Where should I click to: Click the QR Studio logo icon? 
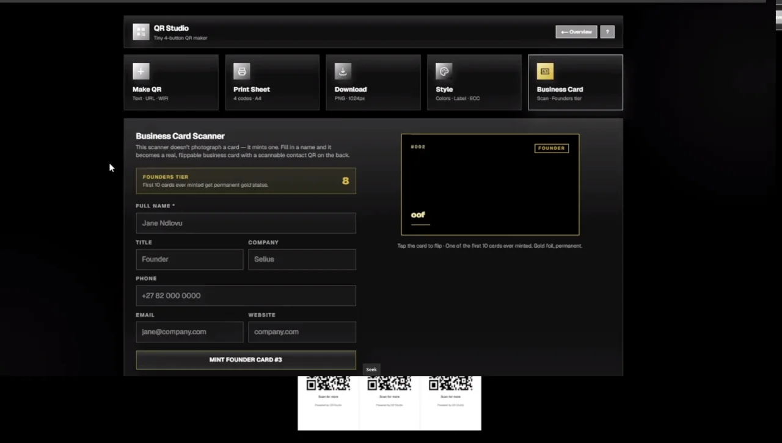click(141, 32)
